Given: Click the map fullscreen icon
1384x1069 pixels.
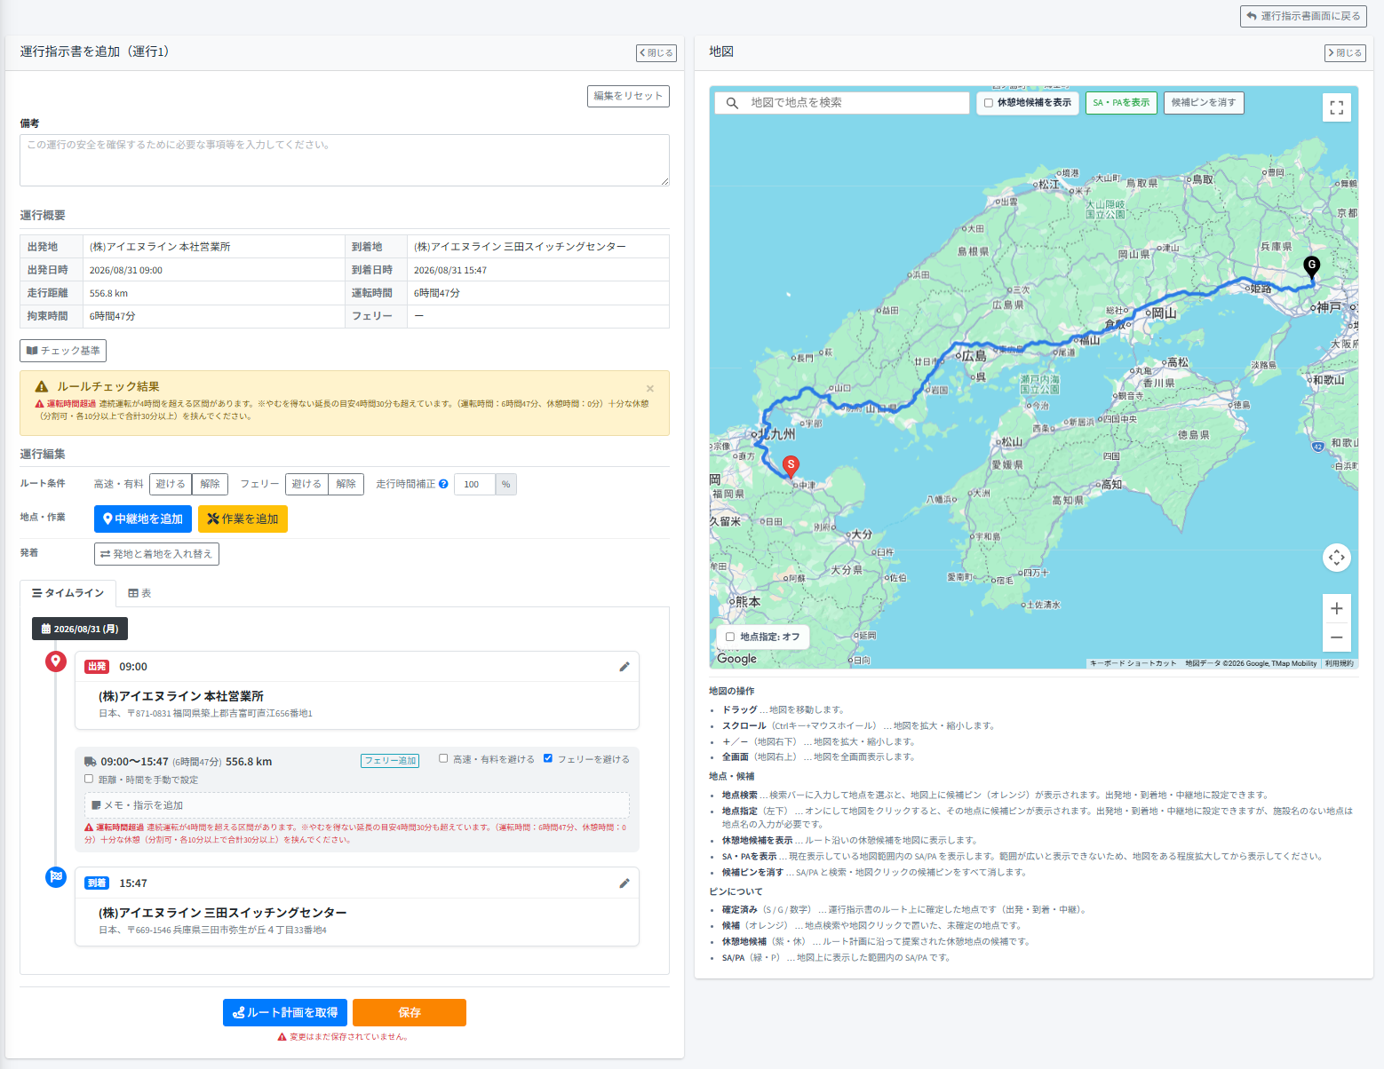Looking at the screenshot, I should (1336, 108).
